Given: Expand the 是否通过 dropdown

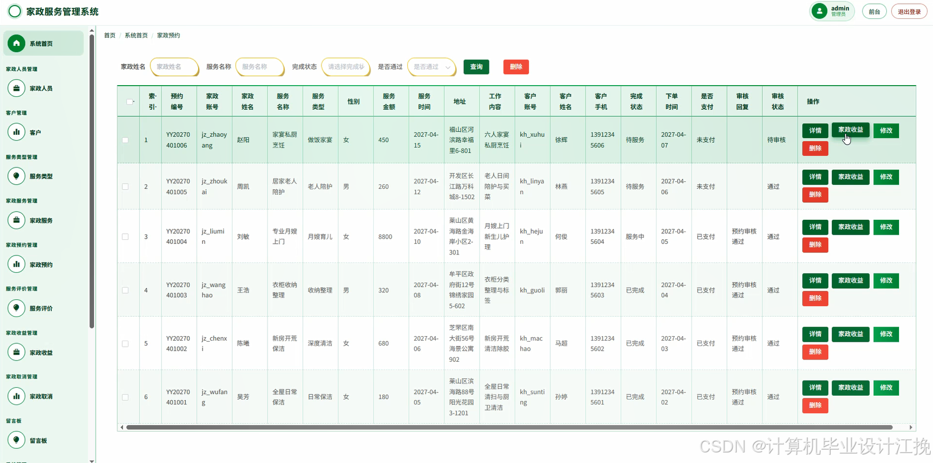Looking at the screenshot, I should tap(432, 67).
